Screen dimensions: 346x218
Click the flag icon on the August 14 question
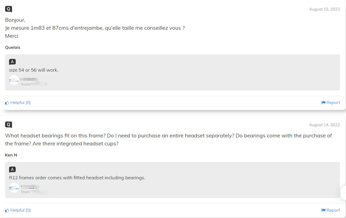323,210
